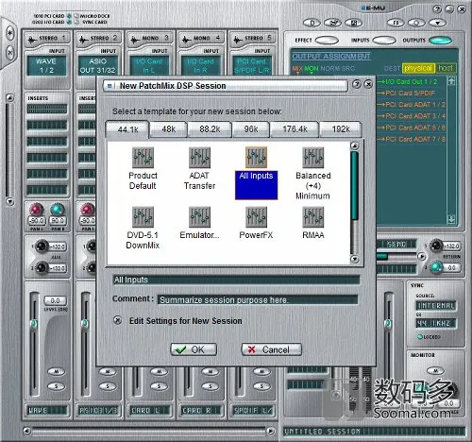Switch to the 48k sample rate tab

[x=169, y=129]
